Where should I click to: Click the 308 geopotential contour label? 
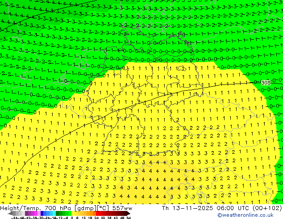tap(266, 83)
